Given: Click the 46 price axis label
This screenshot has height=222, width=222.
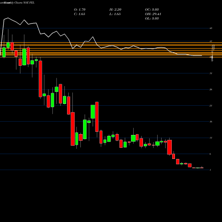Looking at the screenshot, I should pos(211,28).
